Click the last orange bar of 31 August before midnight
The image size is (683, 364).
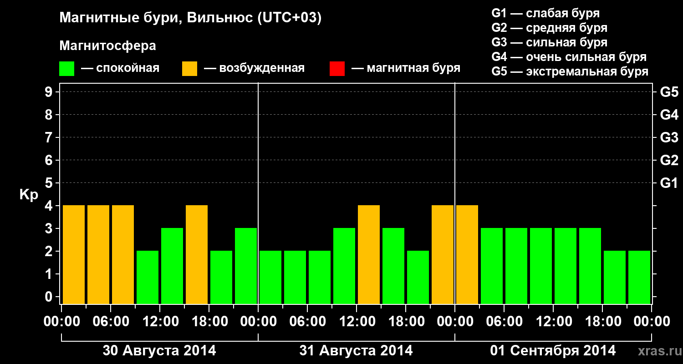click(x=443, y=254)
